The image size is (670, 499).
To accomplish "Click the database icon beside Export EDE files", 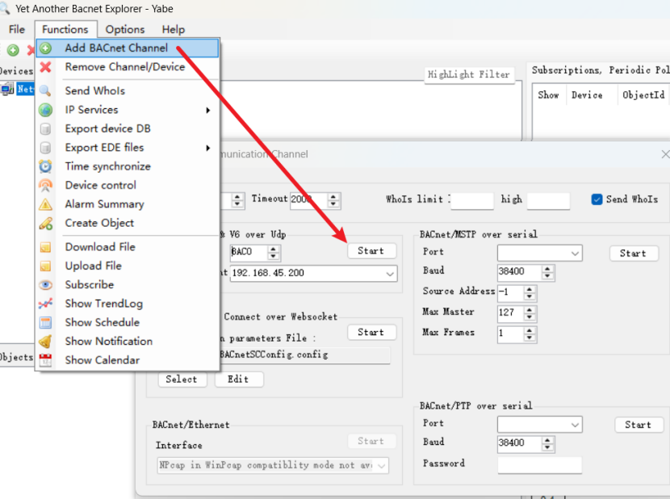I will click(46, 148).
